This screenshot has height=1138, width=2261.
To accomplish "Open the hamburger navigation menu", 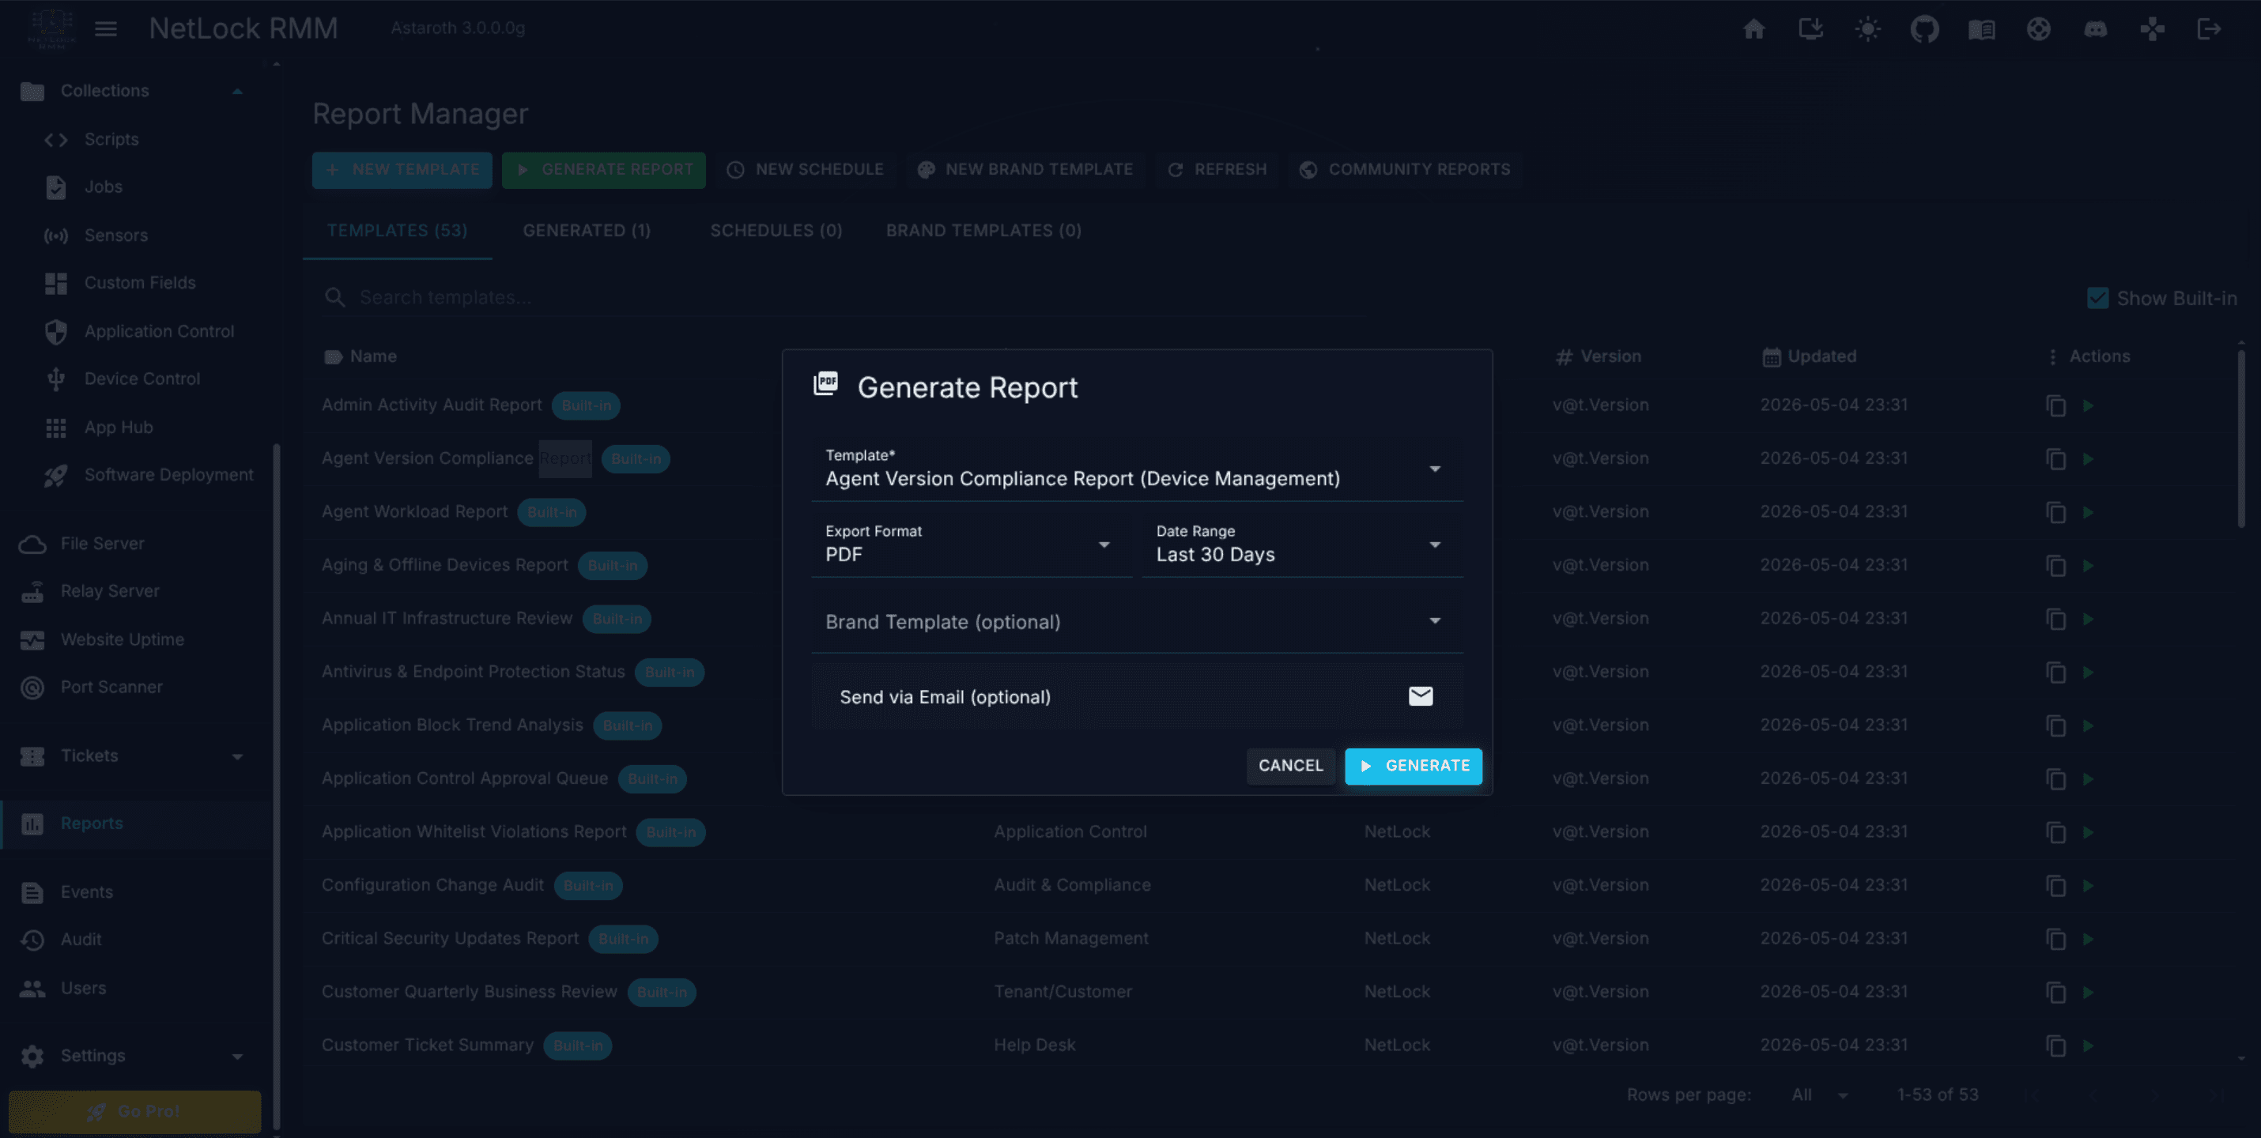I will pyautogui.click(x=106, y=29).
